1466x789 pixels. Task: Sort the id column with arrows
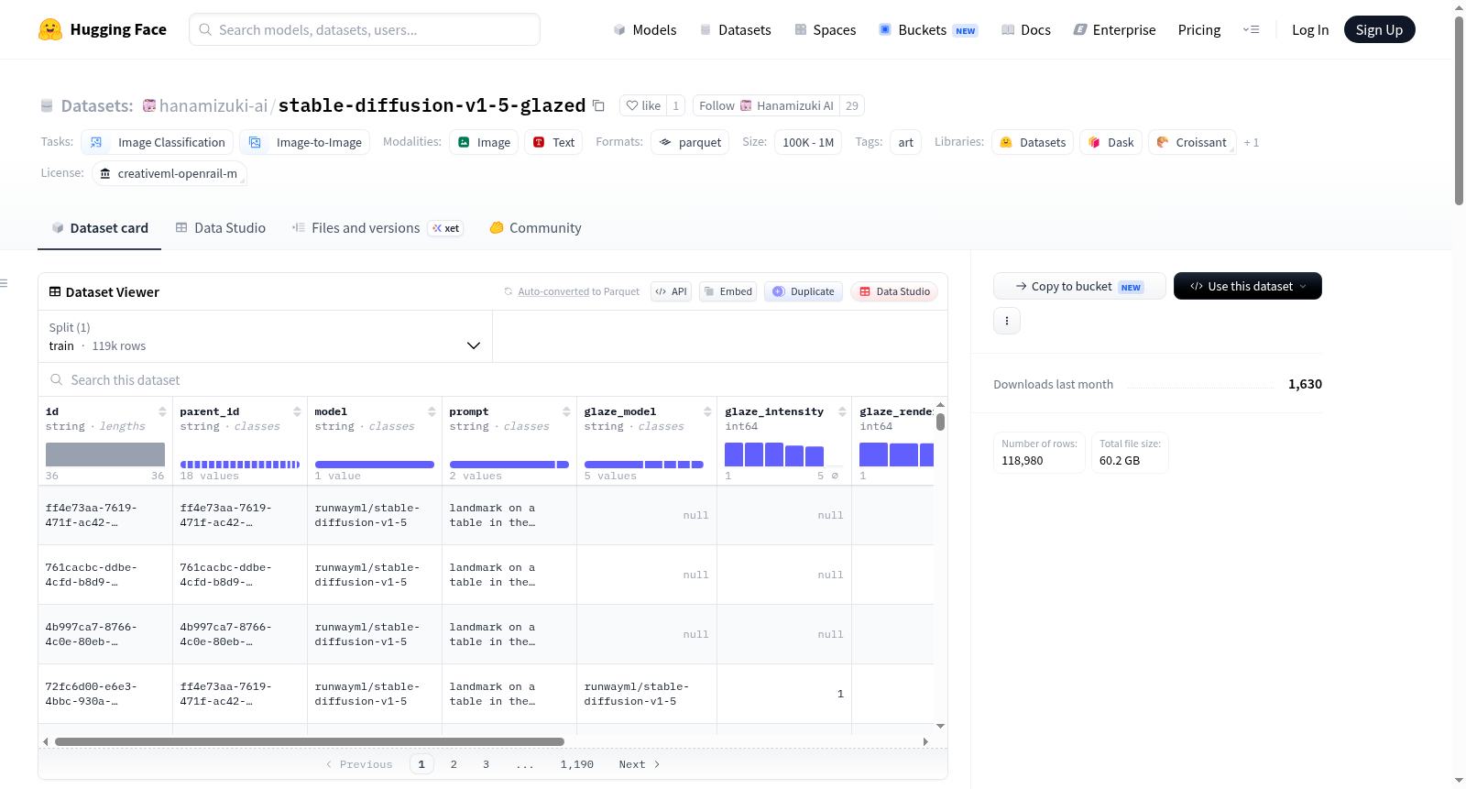[x=162, y=411]
